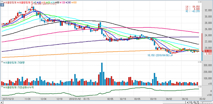Screen dimensions: 213x104
Task: Click the 120-day moving average legend
Action: pyautogui.click(x=63, y=2)
